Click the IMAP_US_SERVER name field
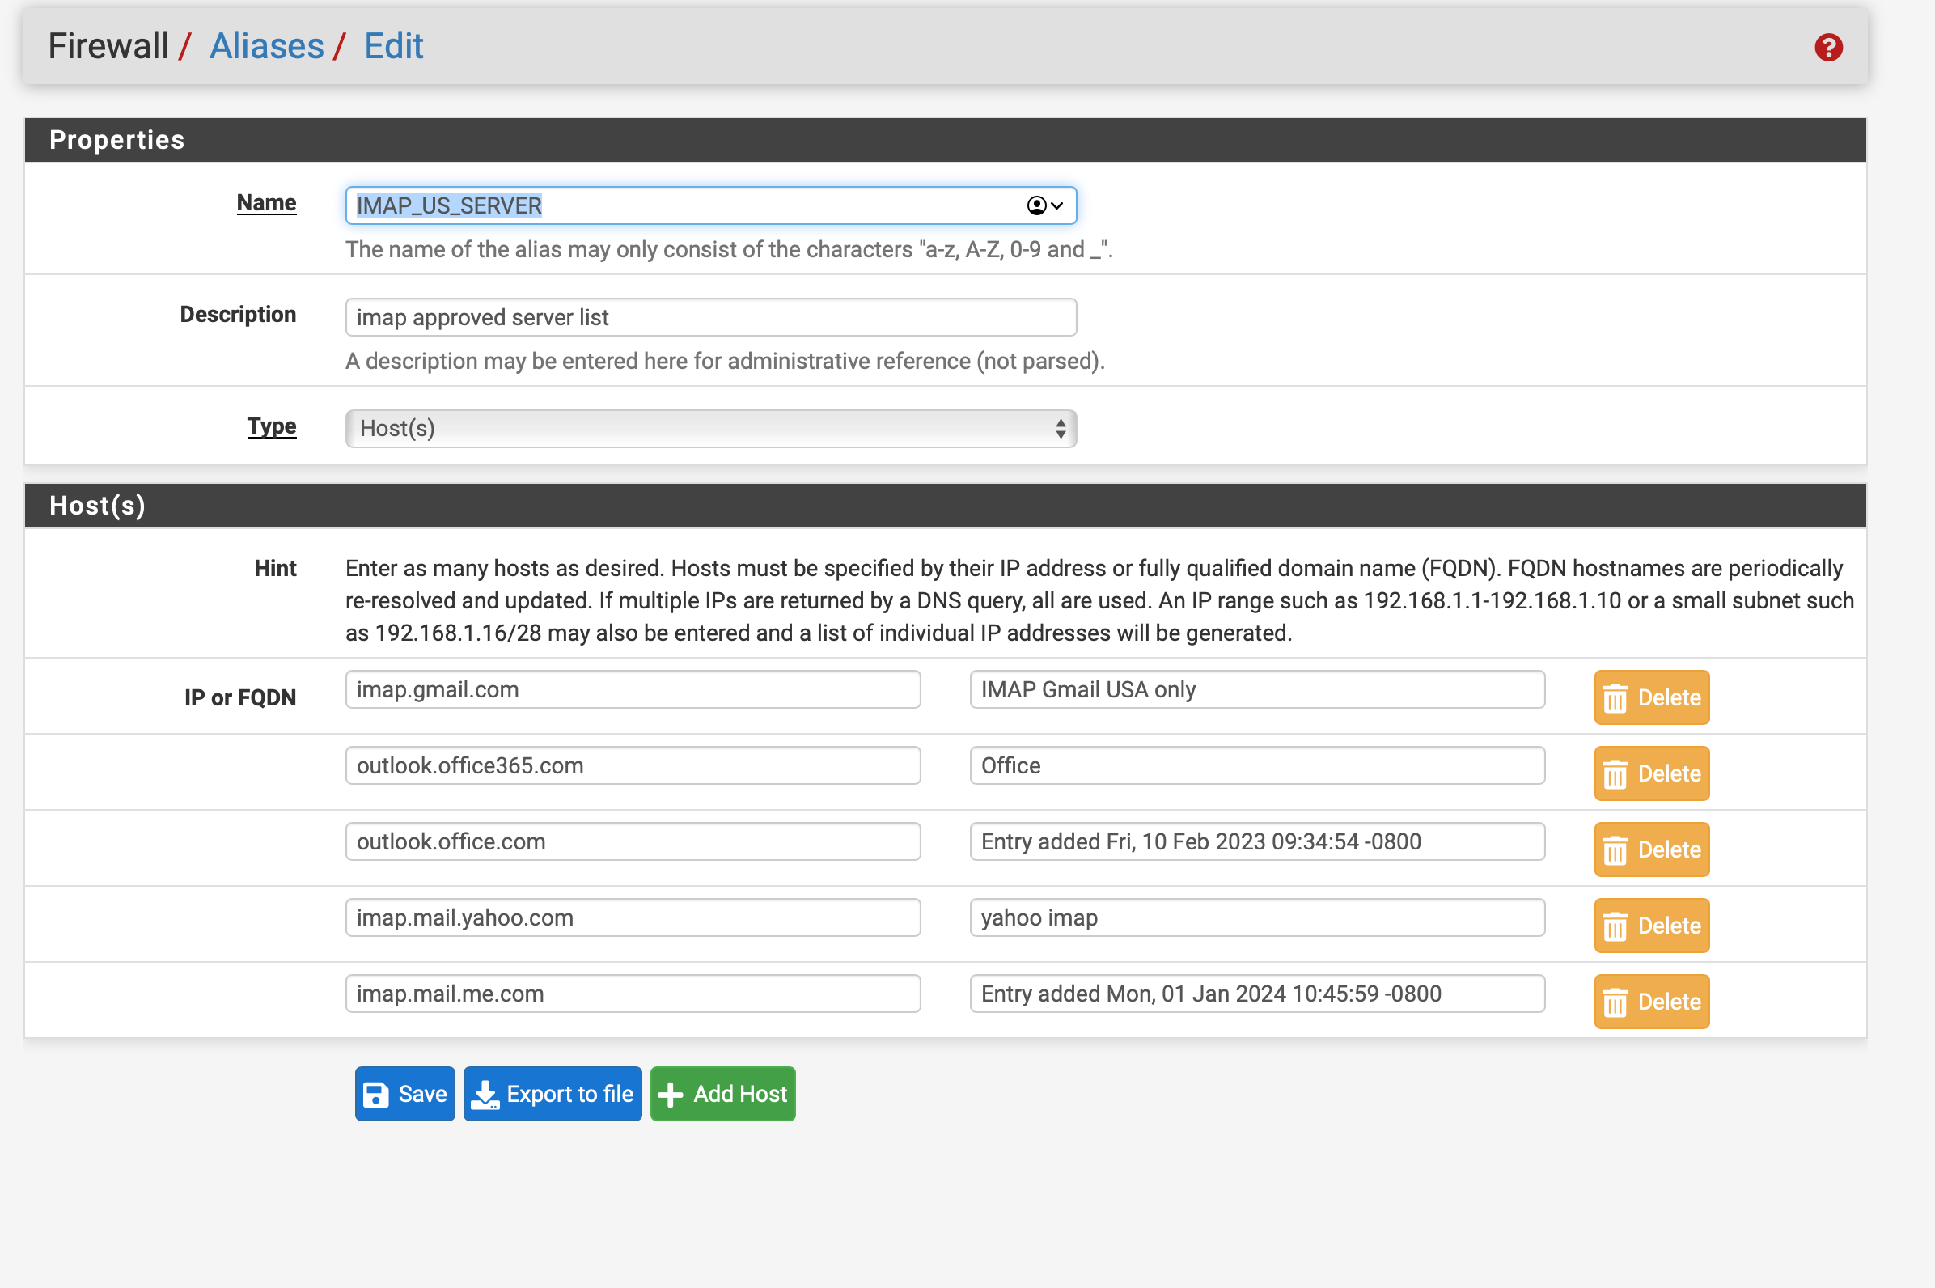The height and width of the screenshot is (1288, 1935). (682, 205)
